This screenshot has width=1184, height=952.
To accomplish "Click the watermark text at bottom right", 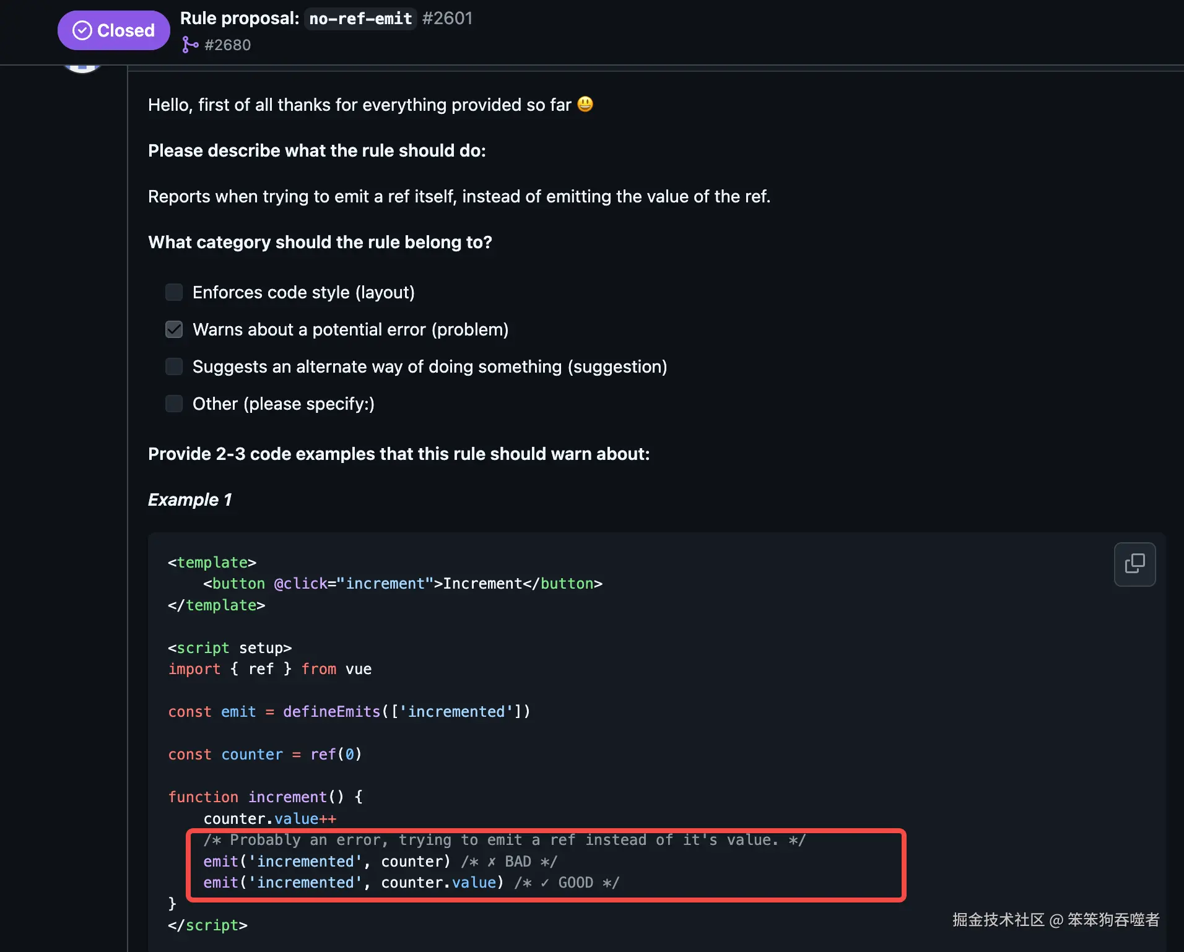I will pos(1055,919).
